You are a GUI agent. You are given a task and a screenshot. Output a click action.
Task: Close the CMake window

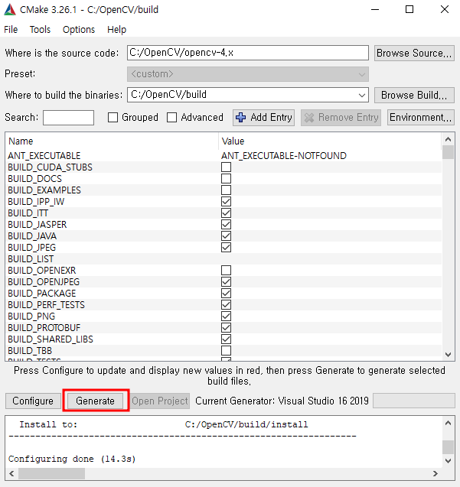[445, 10]
